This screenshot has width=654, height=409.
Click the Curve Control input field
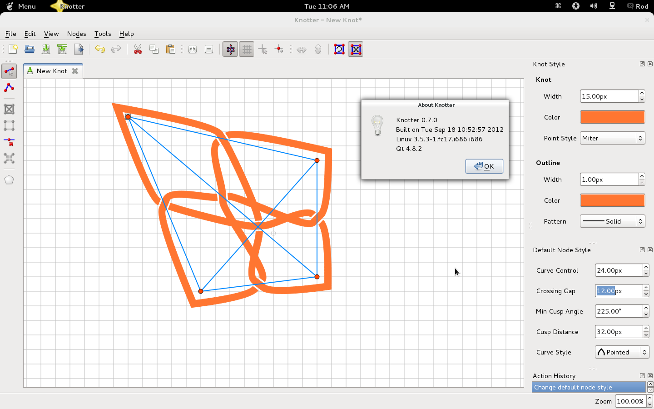point(619,270)
